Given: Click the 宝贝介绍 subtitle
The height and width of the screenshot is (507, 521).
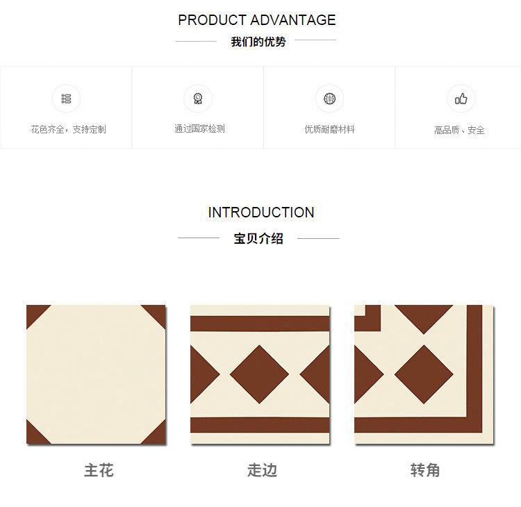Looking at the screenshot, I should [258, 238].
